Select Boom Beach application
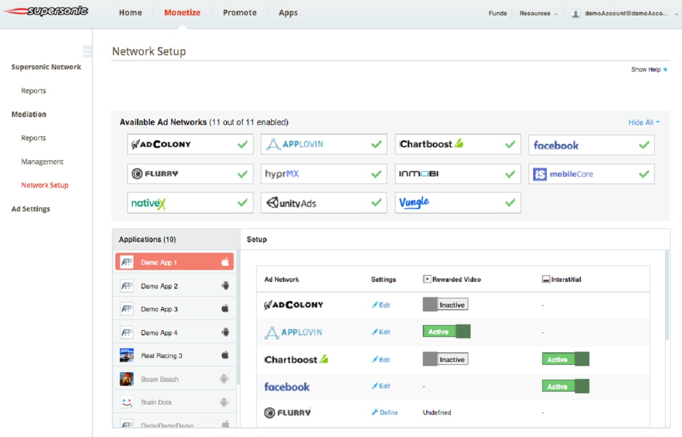 point(174,378)
